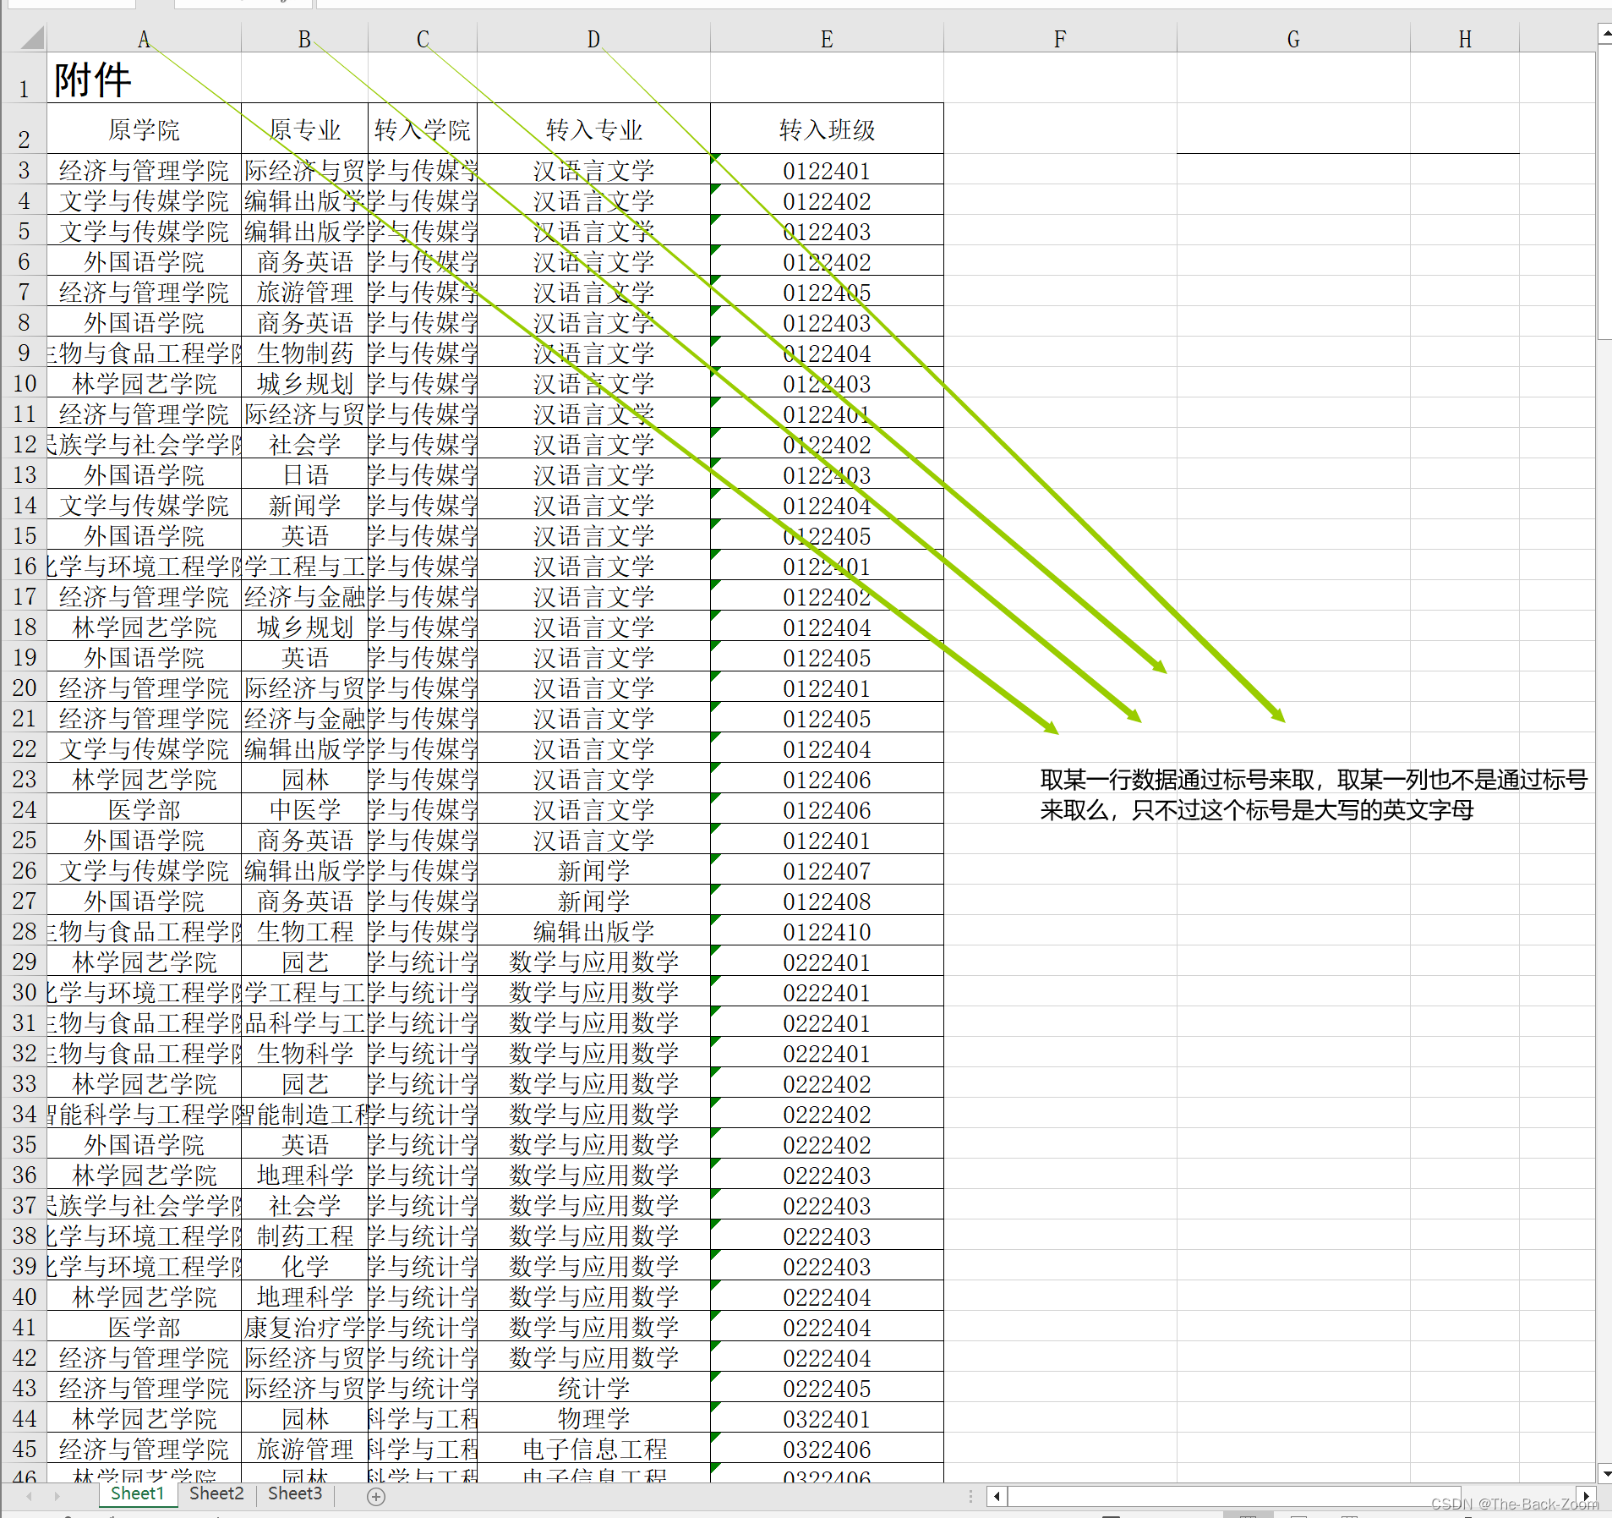Click cell 生物工程 in row 28
The width and height of the screenshot is (1612, 1518).
click(304, 931)
